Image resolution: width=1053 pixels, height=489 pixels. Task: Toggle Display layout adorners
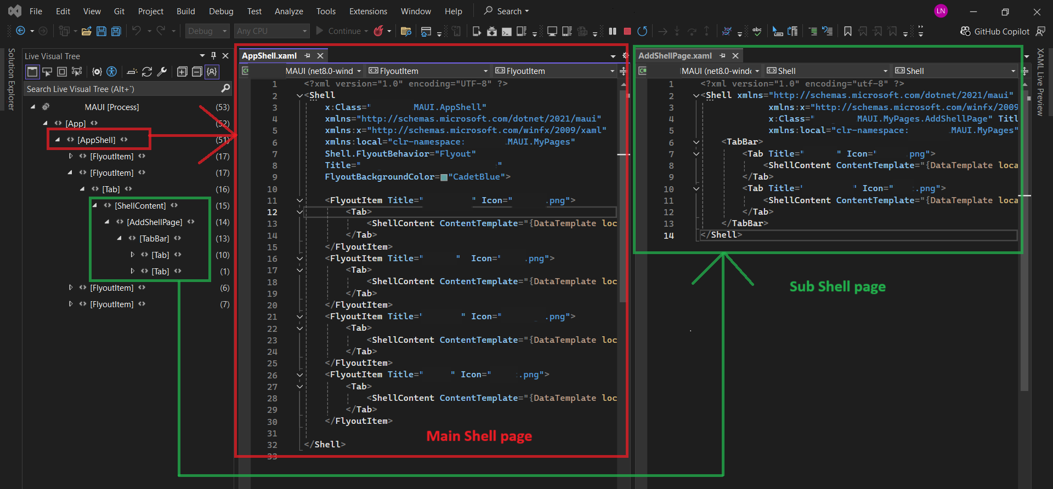click(62, 72)
